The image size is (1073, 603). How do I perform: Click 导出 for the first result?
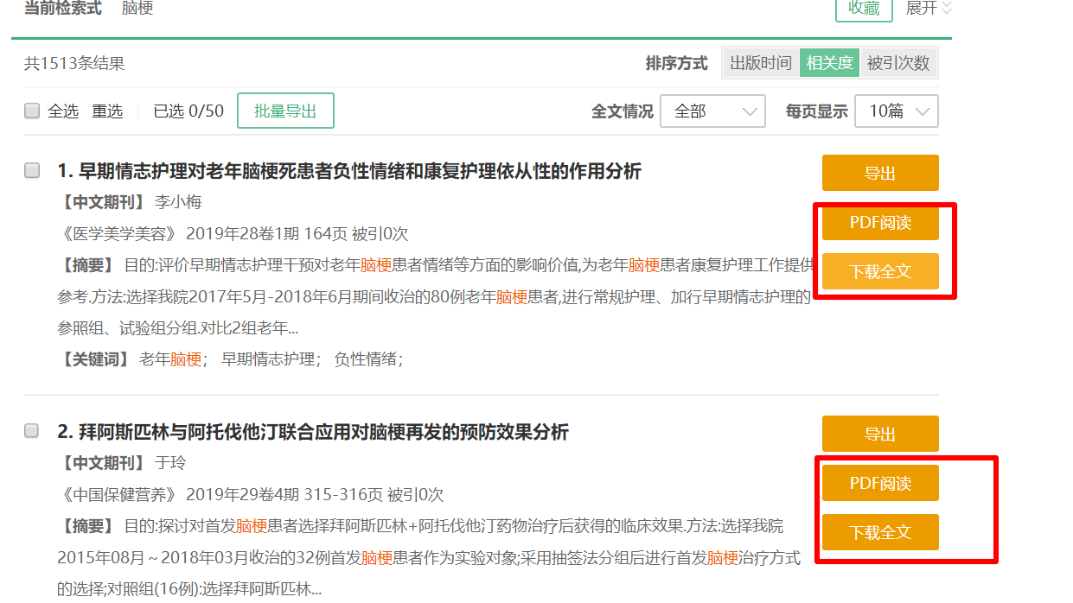879,173
